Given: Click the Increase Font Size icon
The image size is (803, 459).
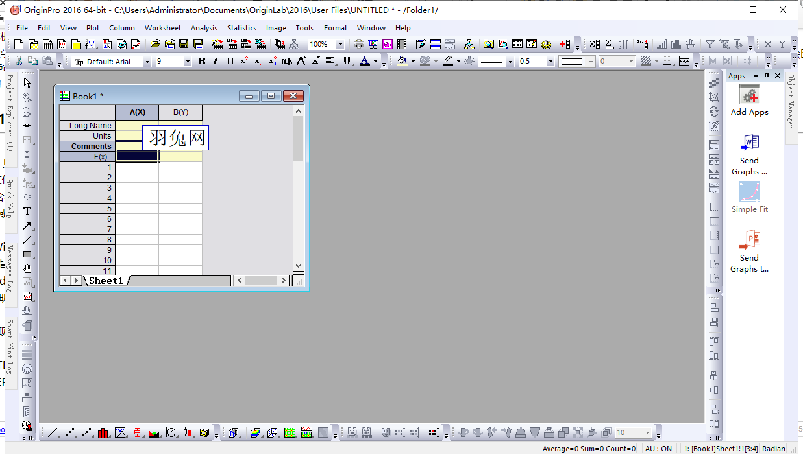Looking at the screenshot, I should point(301,61).
